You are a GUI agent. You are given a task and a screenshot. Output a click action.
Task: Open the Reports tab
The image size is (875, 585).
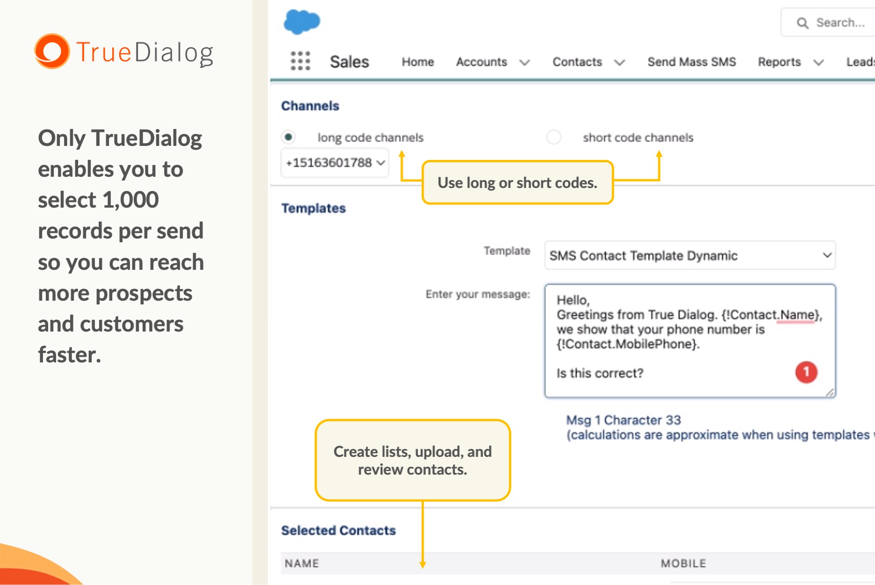click(779, 62)
